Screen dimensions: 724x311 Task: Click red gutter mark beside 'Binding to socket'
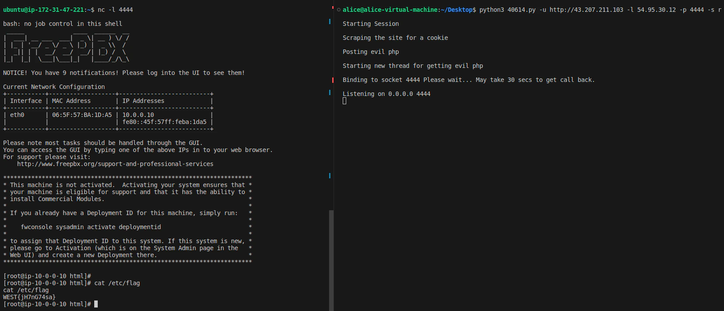pyautogui.click(x=333, y=80)
